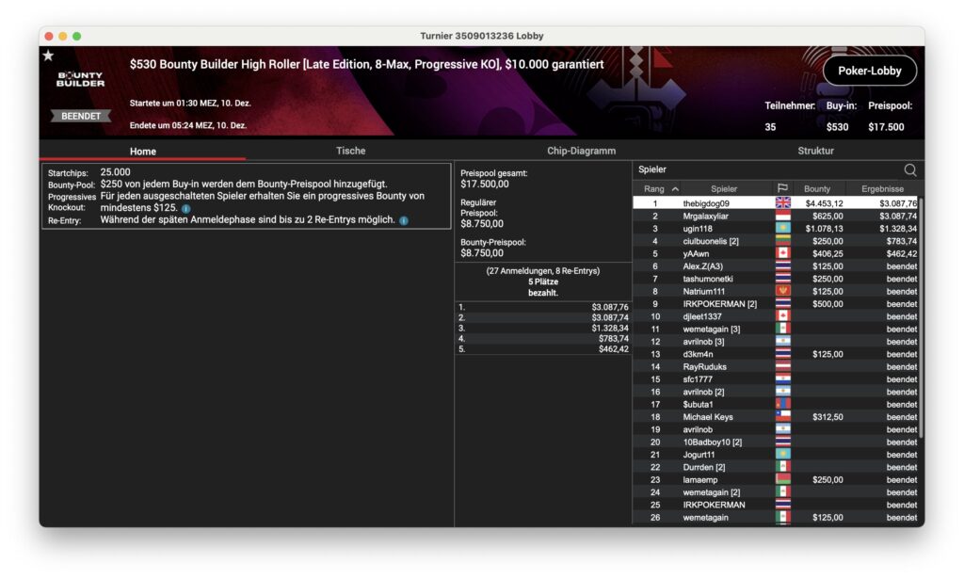This screenshot has width=964, height=579.
Task: Click the favorite star icon
Action: [x=49, y=56]
